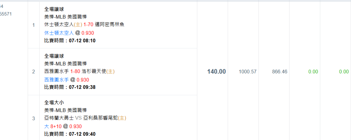Click the 全場大小 bet type heading
This screenshot has height=140, width=351.
[54, 102]
